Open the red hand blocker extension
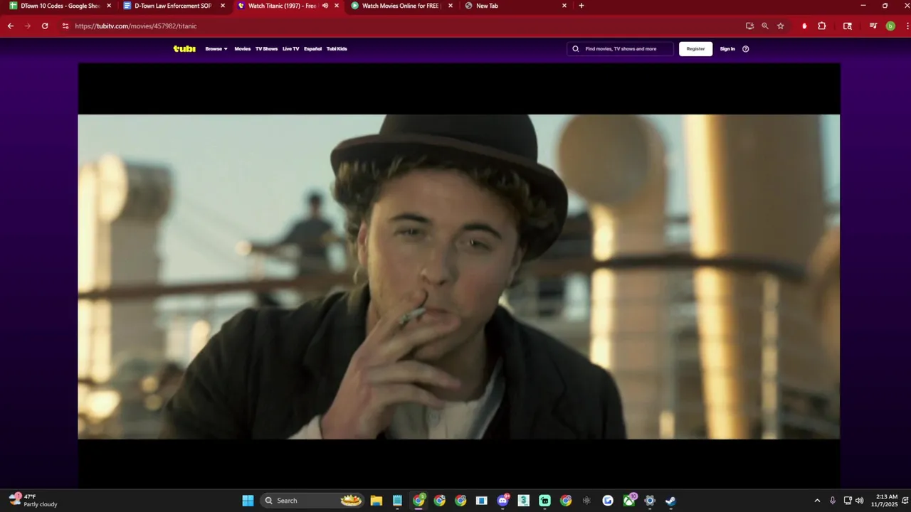Viewport: 911px width, 512px height. coord(804,26)
